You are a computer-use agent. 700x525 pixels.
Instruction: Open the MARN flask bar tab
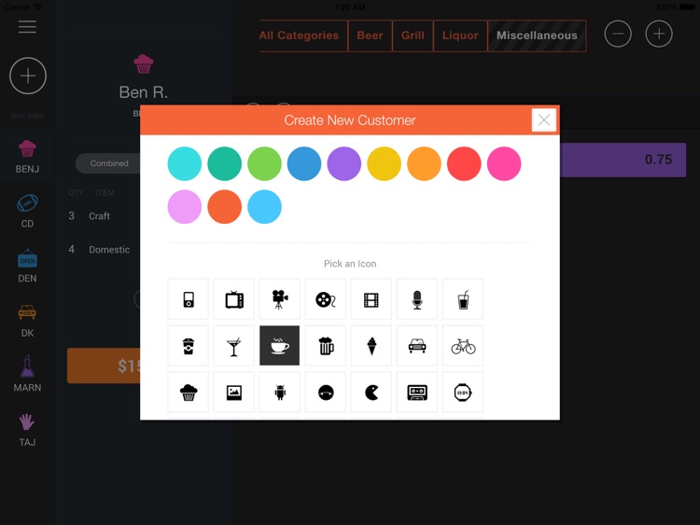(x=27, y=374)
